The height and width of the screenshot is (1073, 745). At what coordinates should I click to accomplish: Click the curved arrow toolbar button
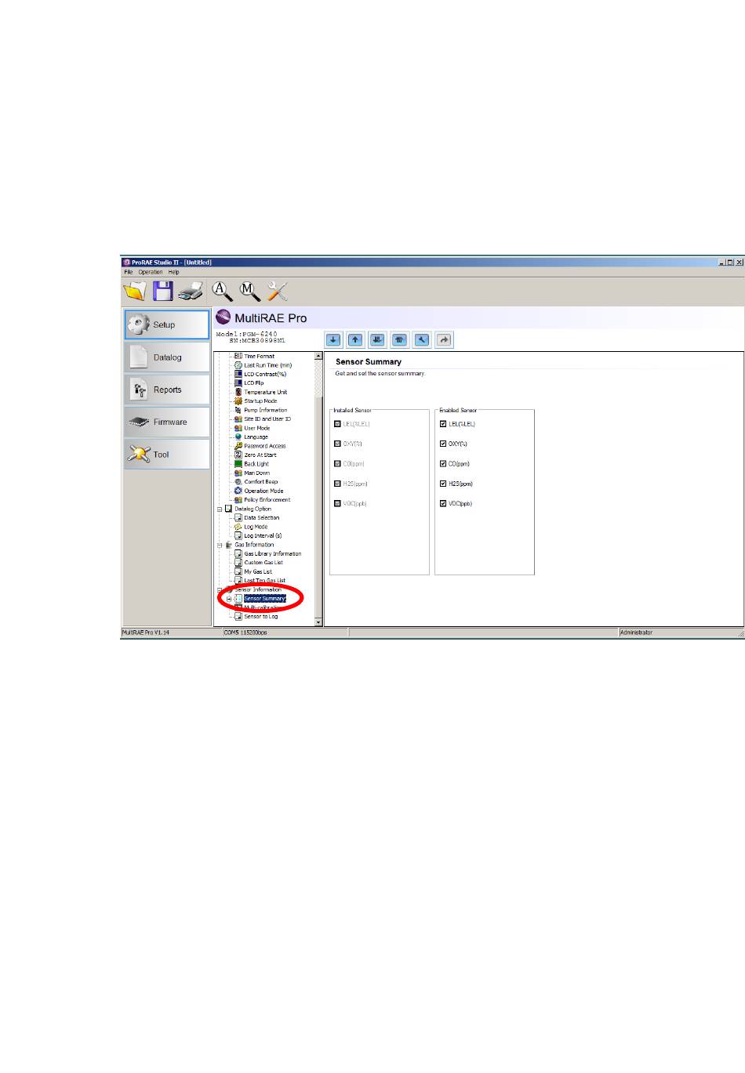[x=444, y=339]
